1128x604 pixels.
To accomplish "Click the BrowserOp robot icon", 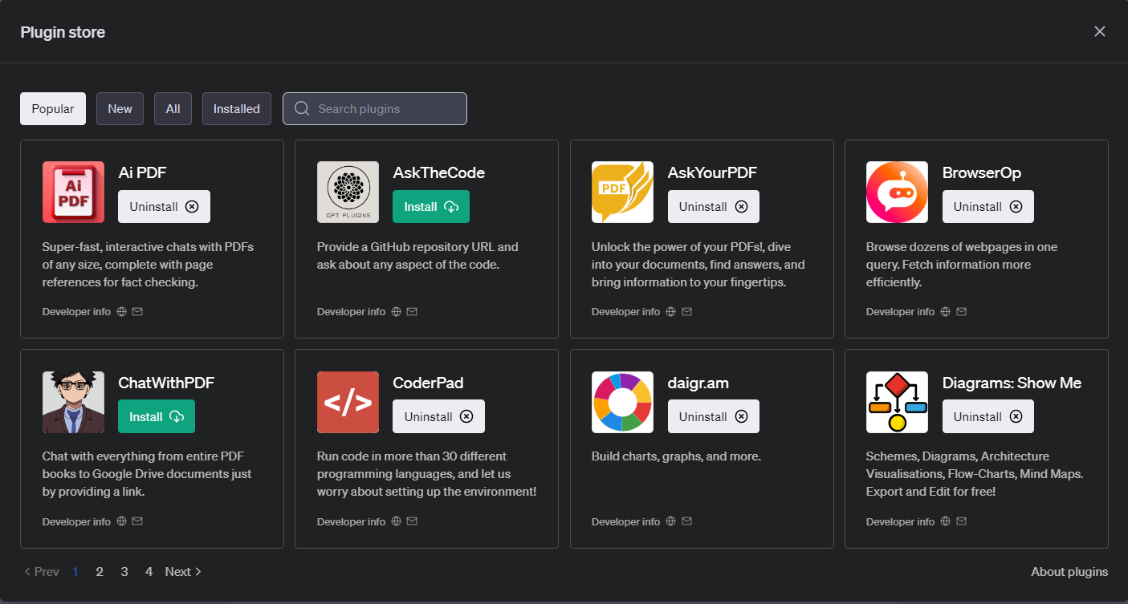I will (x=897, y=192).
